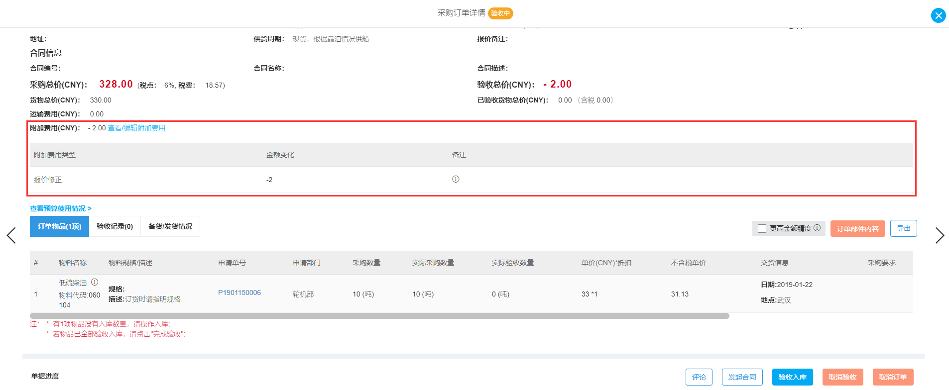Image resolution: width=949 pixels, height=390 pixels.
Task: Click the 实际验收数量 column header
Action: coord(513,263)
